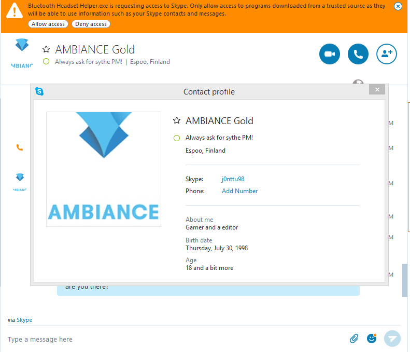The image size is (410, 352).
Task: Open the large AMBIANCE profile picture
Action: [x=104, y=169]
